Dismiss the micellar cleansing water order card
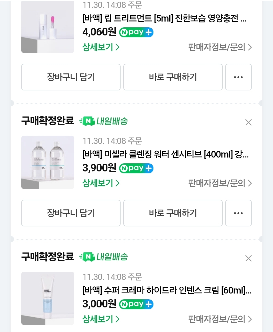This screenshot has height=332, width=273. tap(248, 122)
